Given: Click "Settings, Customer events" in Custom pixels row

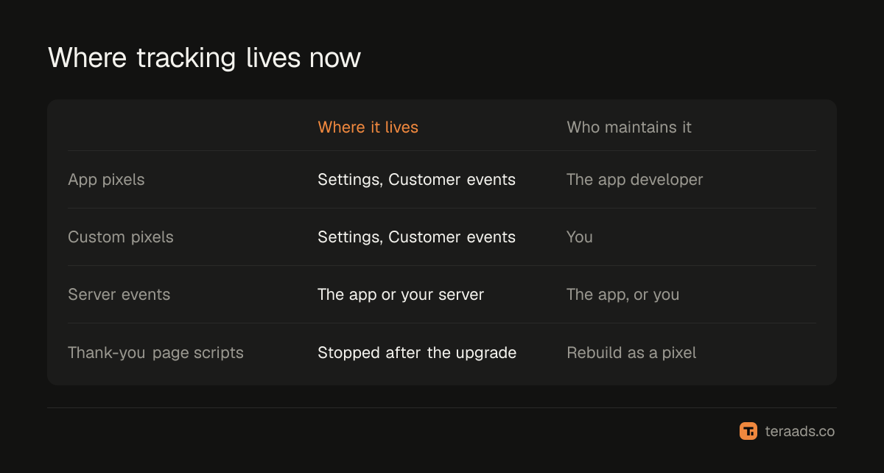Looking at the screenshot, I should [416, 237].
